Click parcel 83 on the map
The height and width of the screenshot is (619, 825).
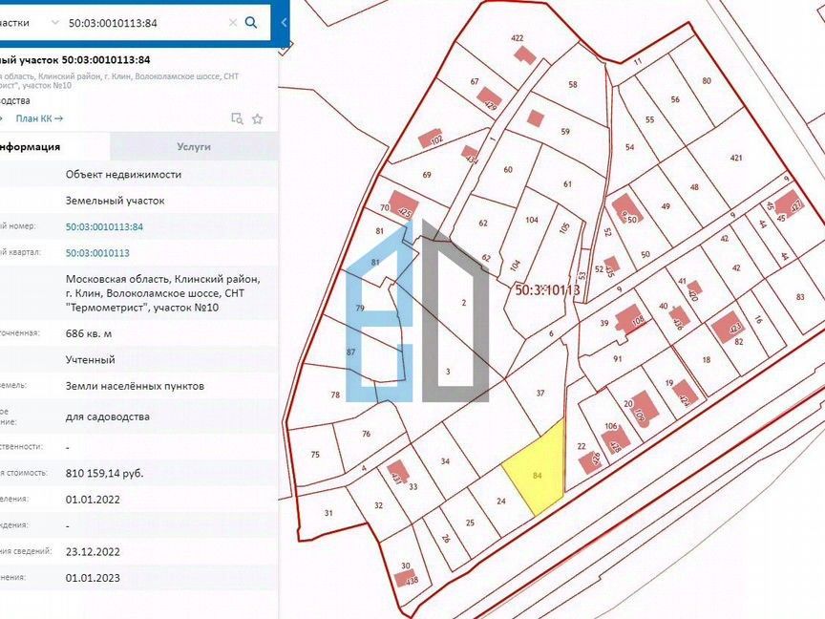point(800,297)
